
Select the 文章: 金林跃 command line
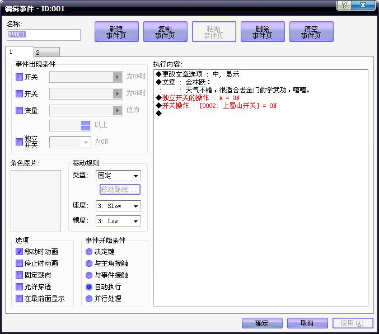[260, 82]
